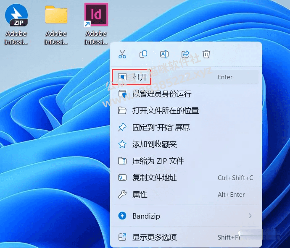Click the Share icon in context menu
Screen dimensions: 290x248
185,54
